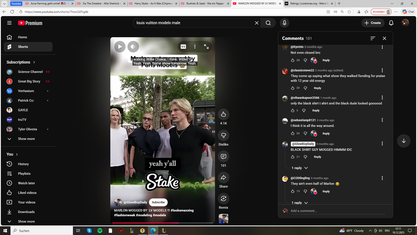Subscribe to the GlowBoyDaily channel

[x=158, y=202]
